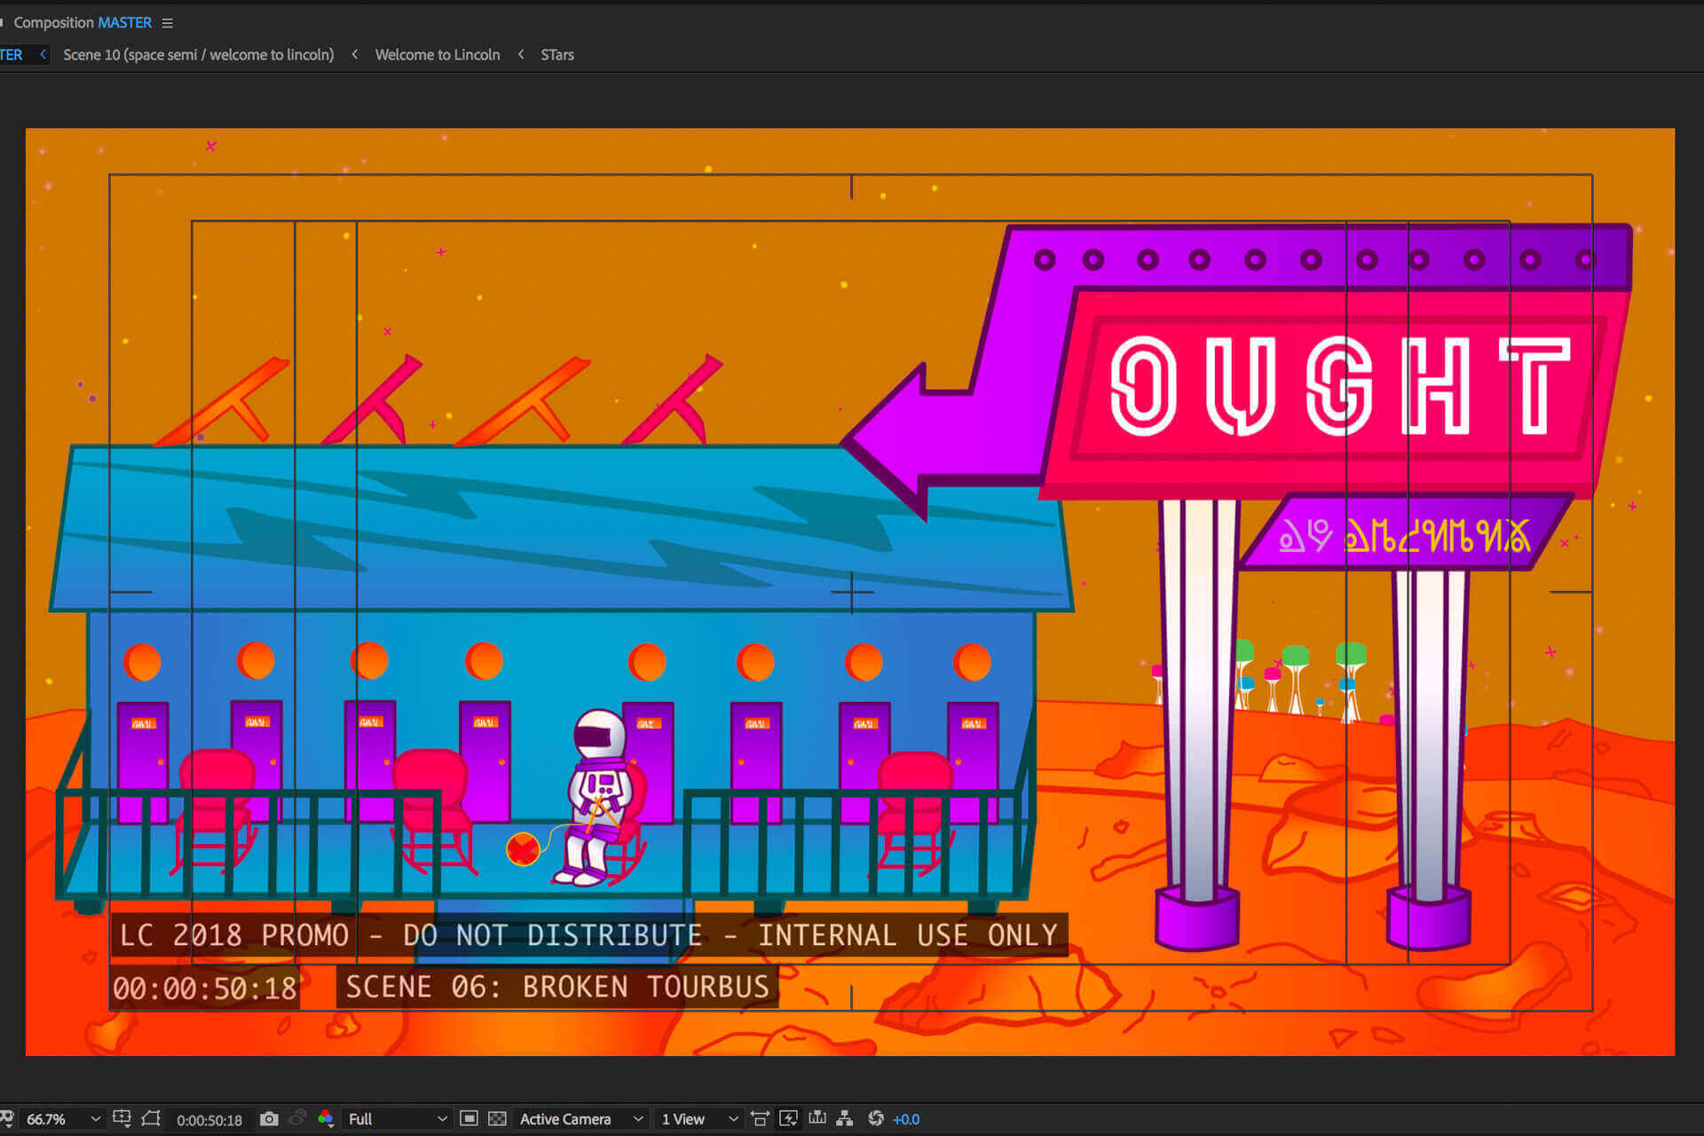Open the Active Camera view dropdown
Image resolution: width=1704 pixels, height=1136 pixels.
tap(580, 1119)
